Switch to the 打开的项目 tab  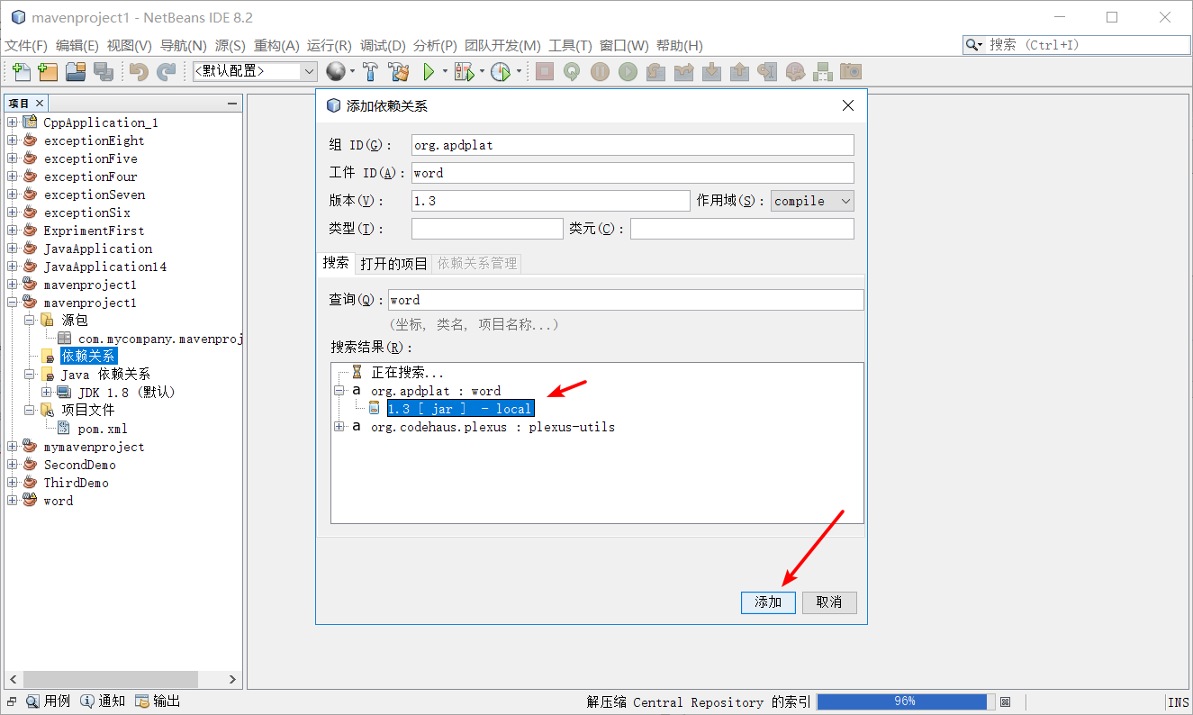393,263
